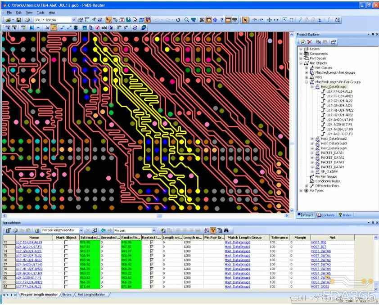Viewport: 379px width, 305px height.
Task: Click the 'abl' text icon in second toolbar
Action: click(104, 27)
